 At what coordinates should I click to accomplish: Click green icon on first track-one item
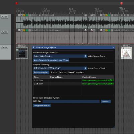click(x=27, y=15)
